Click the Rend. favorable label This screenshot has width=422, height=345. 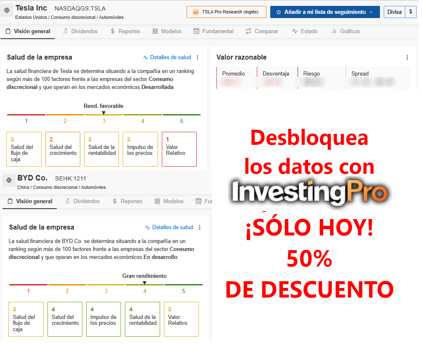coord(104,107)
